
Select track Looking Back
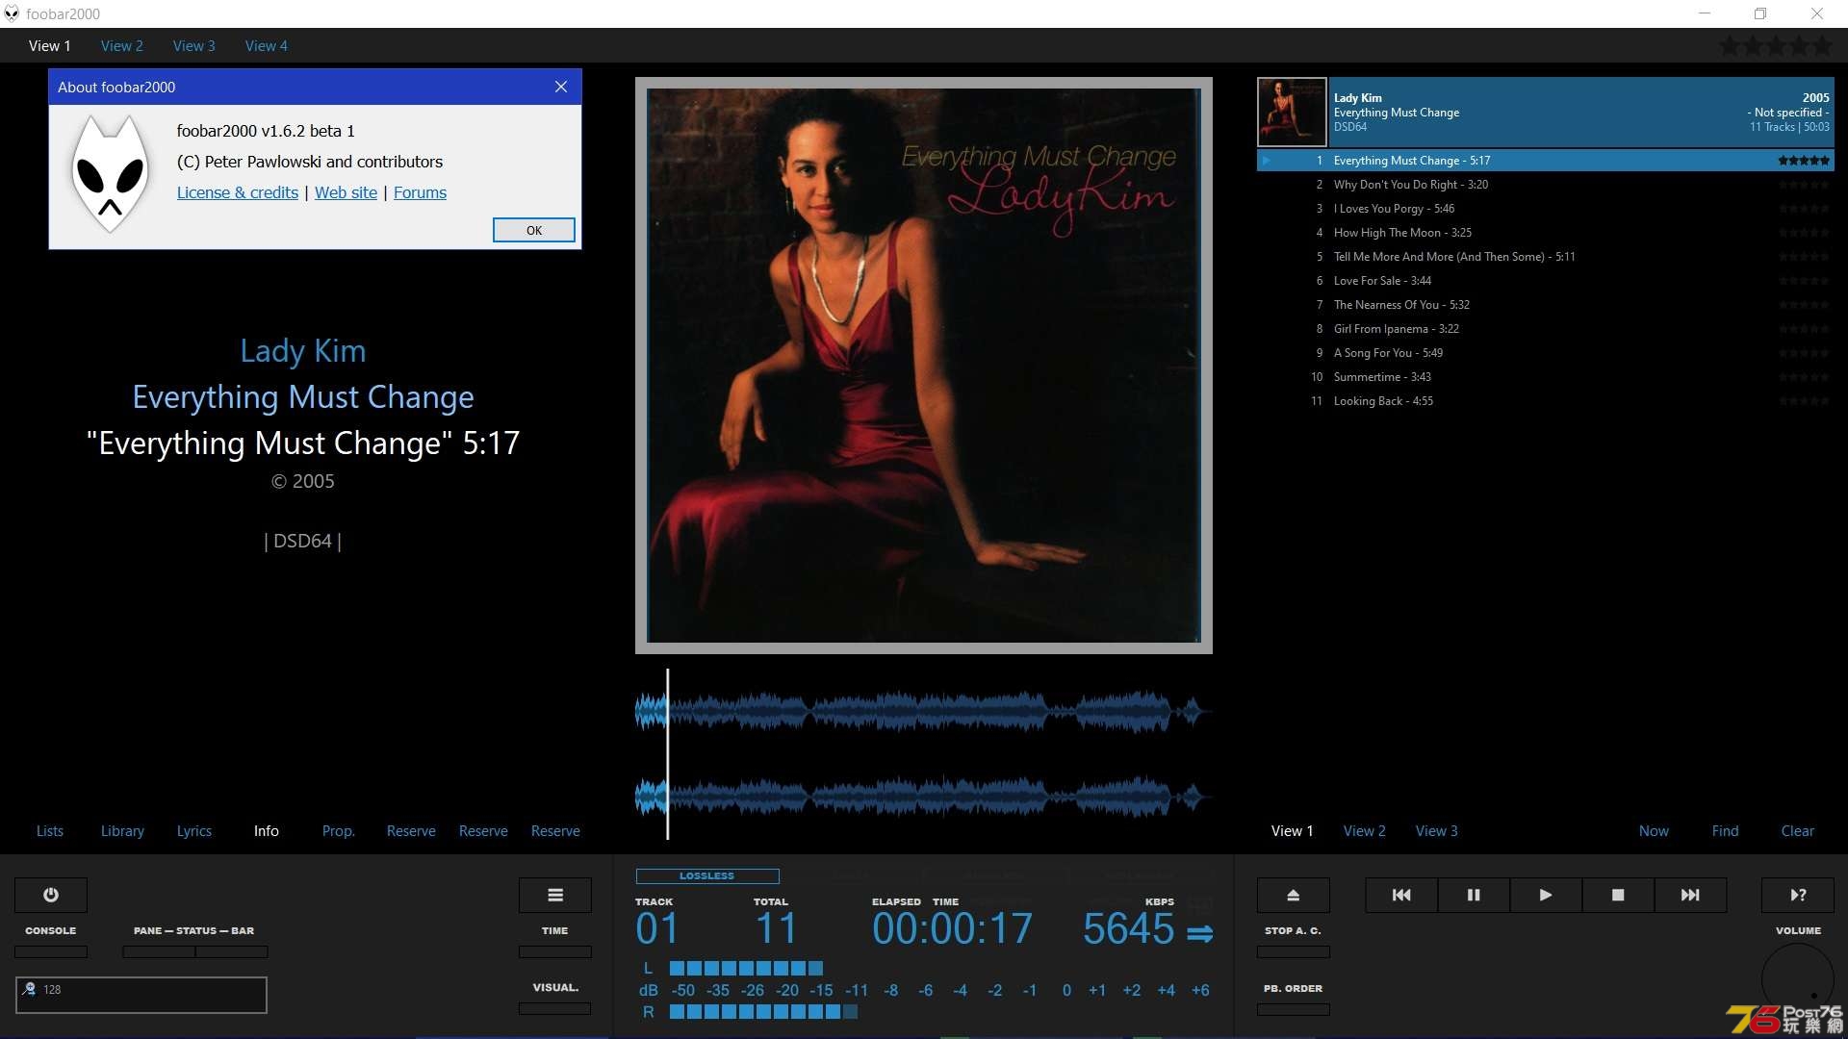pos(1545,401)
